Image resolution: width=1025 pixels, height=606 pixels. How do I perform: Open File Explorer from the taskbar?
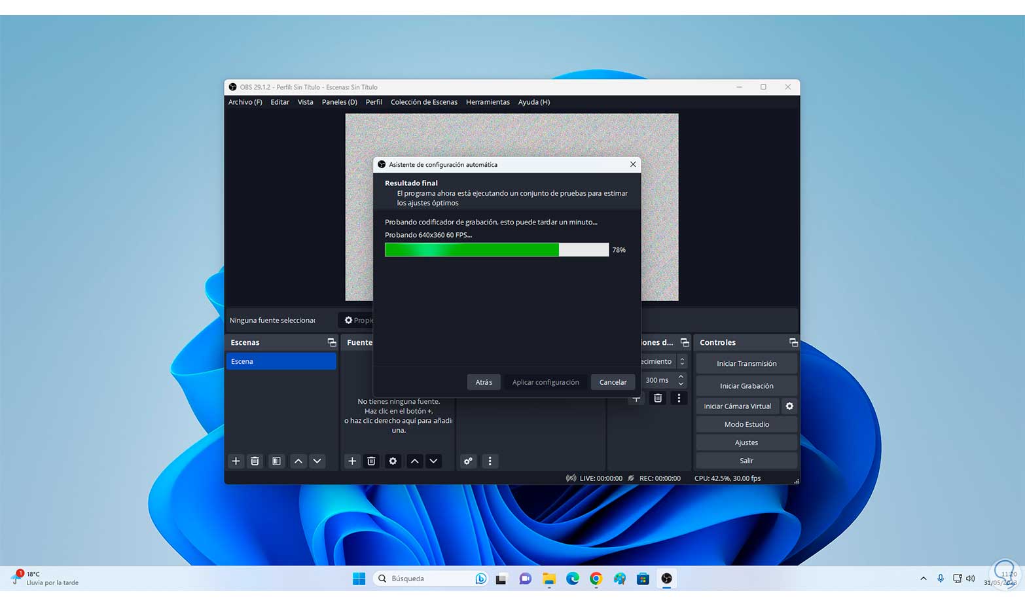(549, 579)
